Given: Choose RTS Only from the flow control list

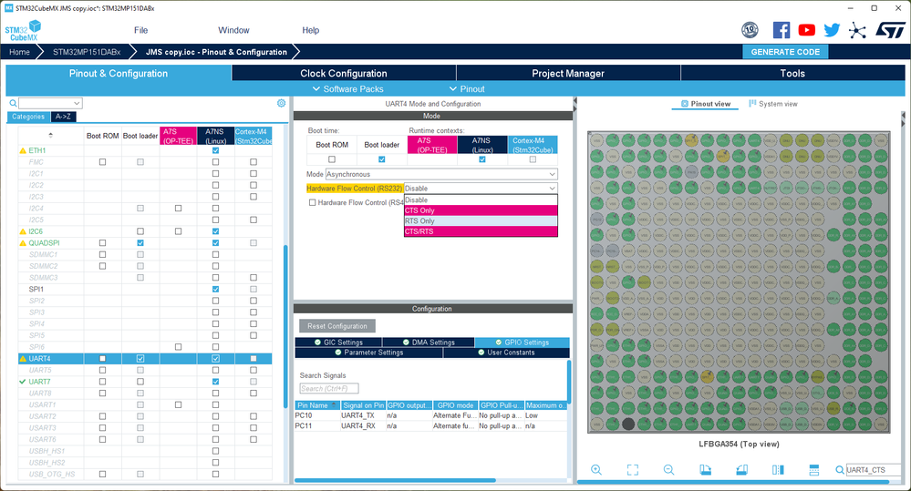Looking at the screenshot, I should pos(481,221).
